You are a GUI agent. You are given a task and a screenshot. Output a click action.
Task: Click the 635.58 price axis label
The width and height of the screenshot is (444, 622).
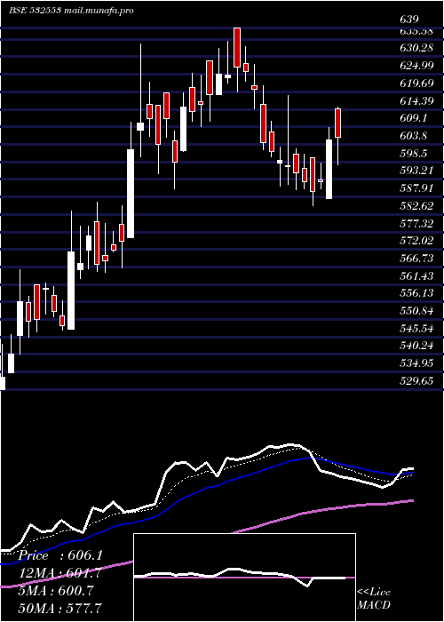(416, 33)
